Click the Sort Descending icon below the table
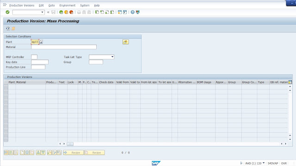Screen dimensions: 296x166 coord(43,153)
